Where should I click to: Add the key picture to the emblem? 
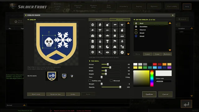[100, 52]
